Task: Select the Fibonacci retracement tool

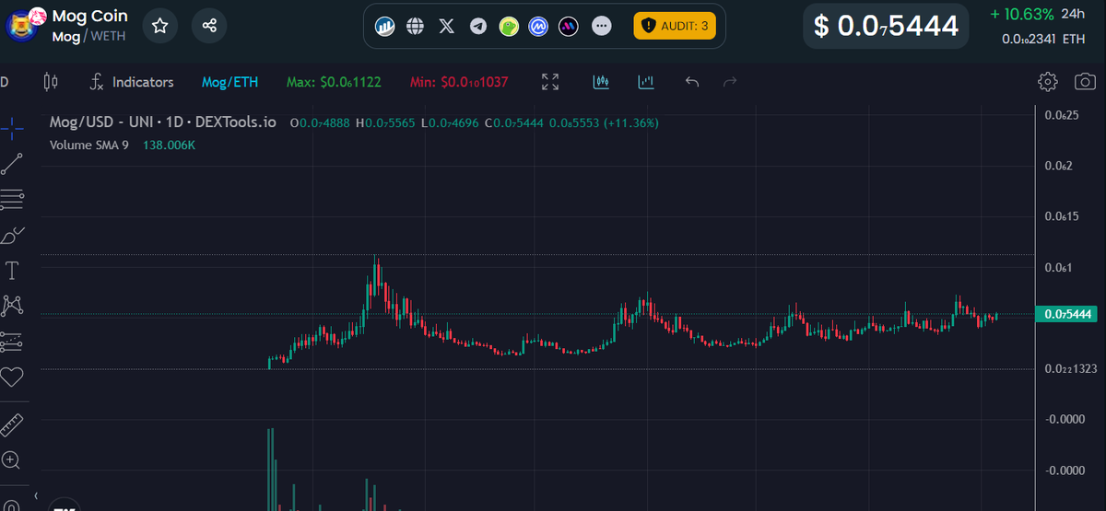Action: coord(12,199)
